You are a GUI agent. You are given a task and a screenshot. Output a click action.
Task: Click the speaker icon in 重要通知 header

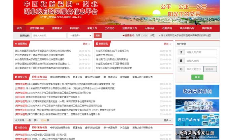tap(16, 44)
